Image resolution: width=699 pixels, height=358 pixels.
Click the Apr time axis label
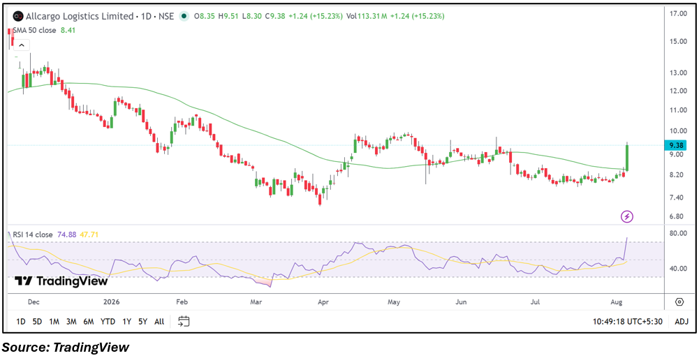[x=323, y=302]
